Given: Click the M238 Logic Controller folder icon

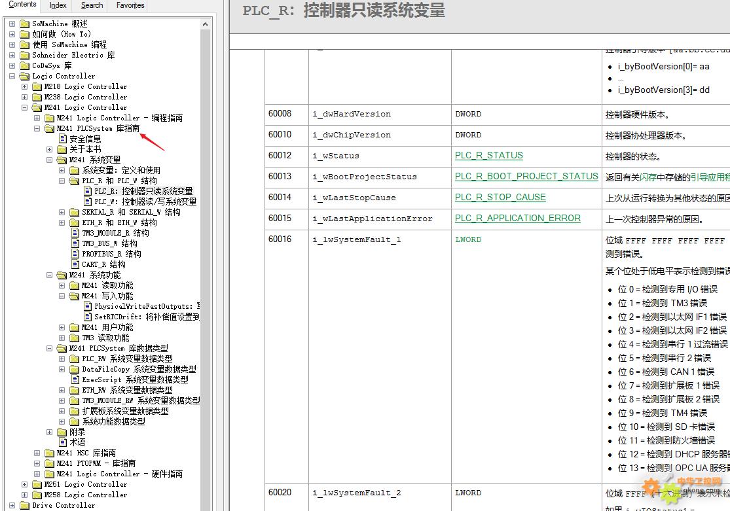Looking at the screenshot, I should coord(37,97).
